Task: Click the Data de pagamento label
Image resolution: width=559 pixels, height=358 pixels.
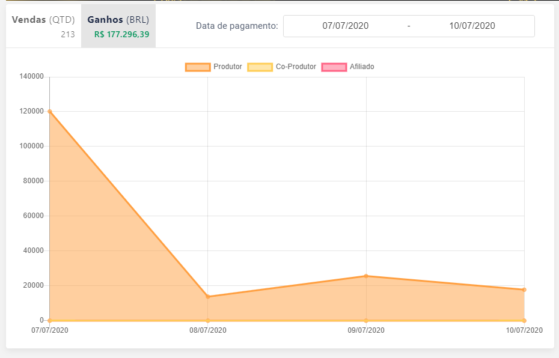Action: coord(237,26)
